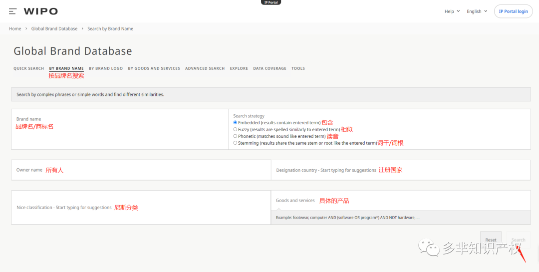Viewport: 539px width, 272px height.
Task: Click the 'Example: footwear, computer' hint text
Action: tap(347, 218)
